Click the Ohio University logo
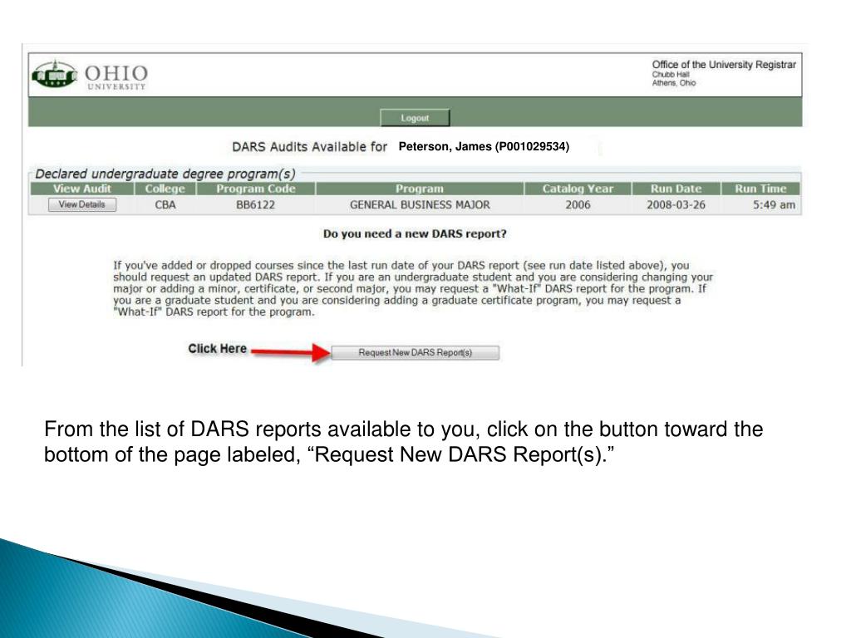This screenshot has height=638, width=851. (90, 76)
